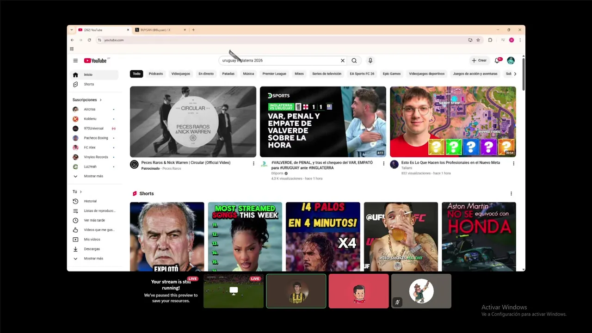Select the Series de televisión chip
Viewport: 592px width, 333px height.
pyautogui.click(x=327, y=74)
